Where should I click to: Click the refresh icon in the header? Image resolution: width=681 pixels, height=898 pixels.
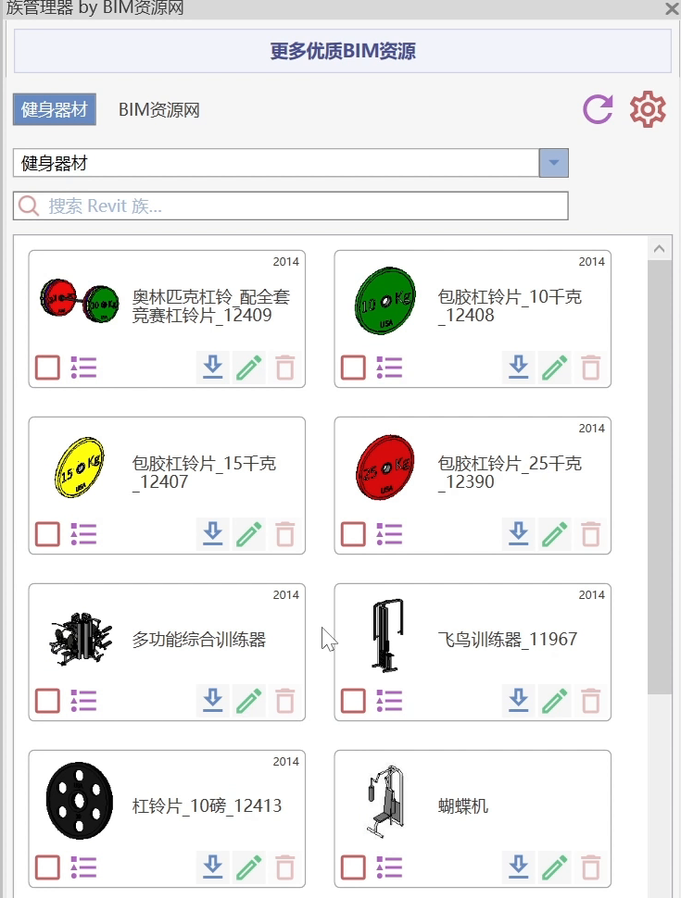(x=598, y=109)
